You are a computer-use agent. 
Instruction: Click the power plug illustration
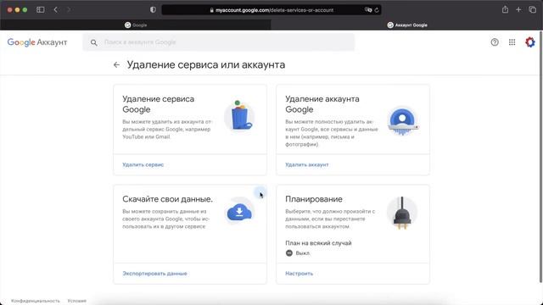tap(401, 213)
